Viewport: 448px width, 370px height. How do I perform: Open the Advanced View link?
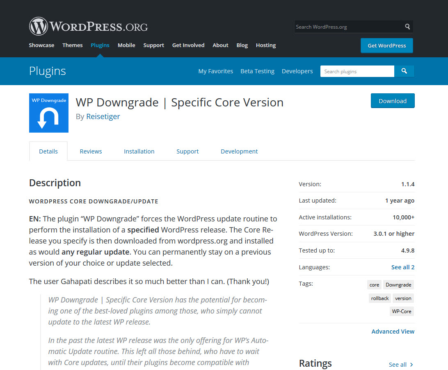pyautogui.click(x=393, y=332)
